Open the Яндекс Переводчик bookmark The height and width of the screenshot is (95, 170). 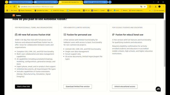pos(25,11)
